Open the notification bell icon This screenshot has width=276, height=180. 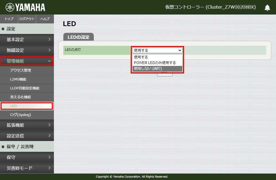[267, 8]
